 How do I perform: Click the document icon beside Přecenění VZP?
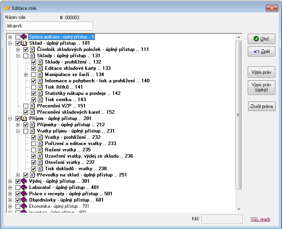click(32, 106)
